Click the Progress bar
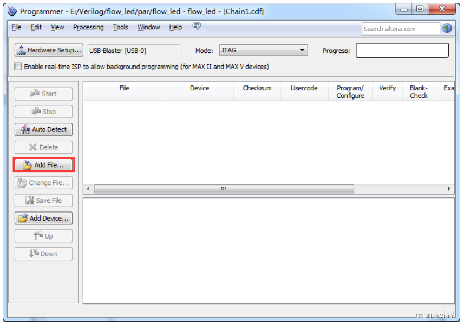Viewport: 464px width, 324px height. 402,50
